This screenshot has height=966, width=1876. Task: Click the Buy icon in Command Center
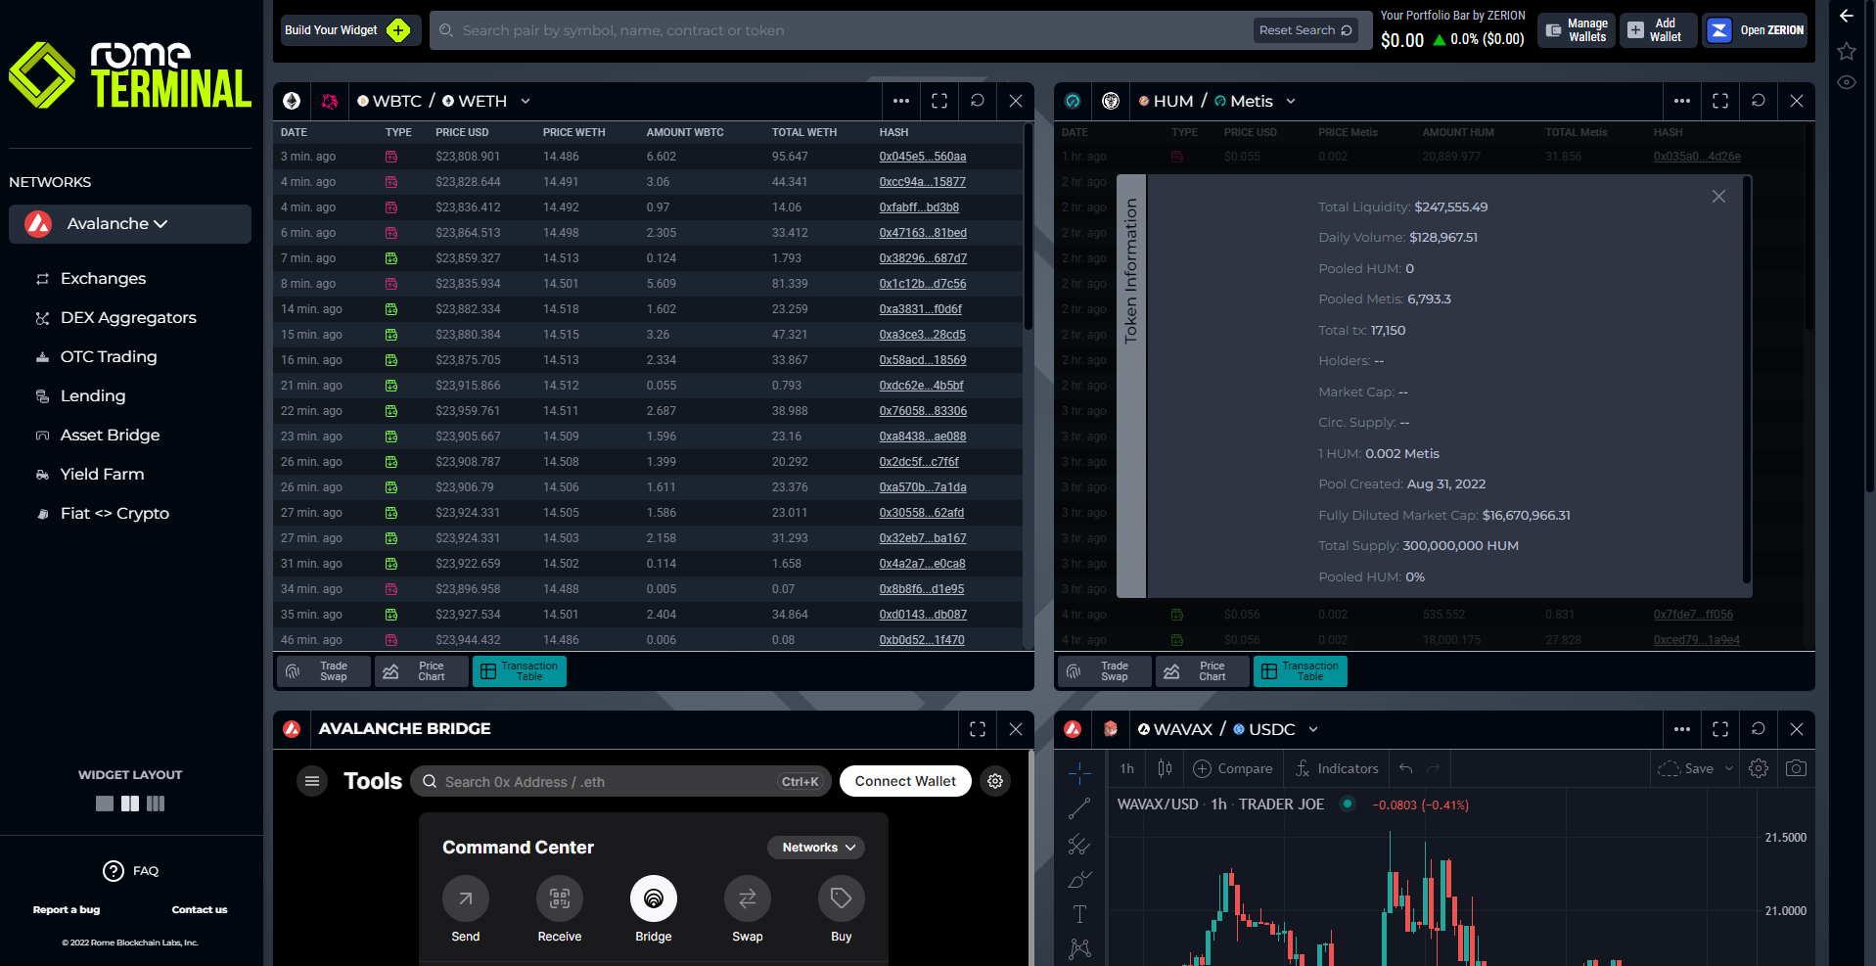[x=842, y=898]
